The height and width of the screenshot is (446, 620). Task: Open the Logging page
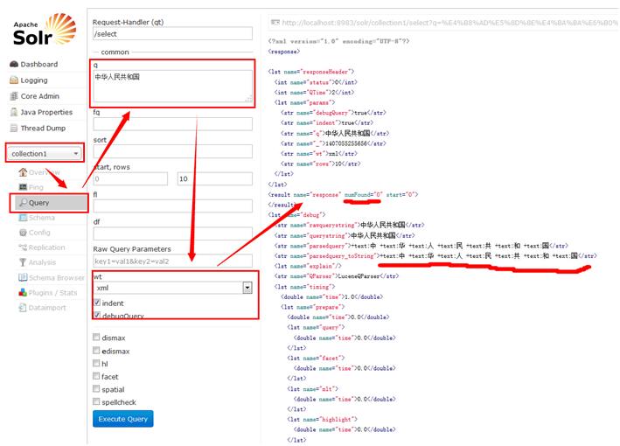34,80
